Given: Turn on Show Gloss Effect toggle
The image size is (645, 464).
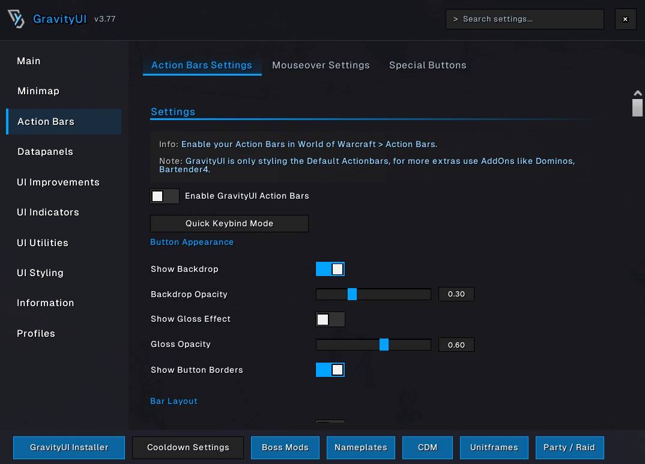Looking at the screenshot, I should (x=330, y=319).
